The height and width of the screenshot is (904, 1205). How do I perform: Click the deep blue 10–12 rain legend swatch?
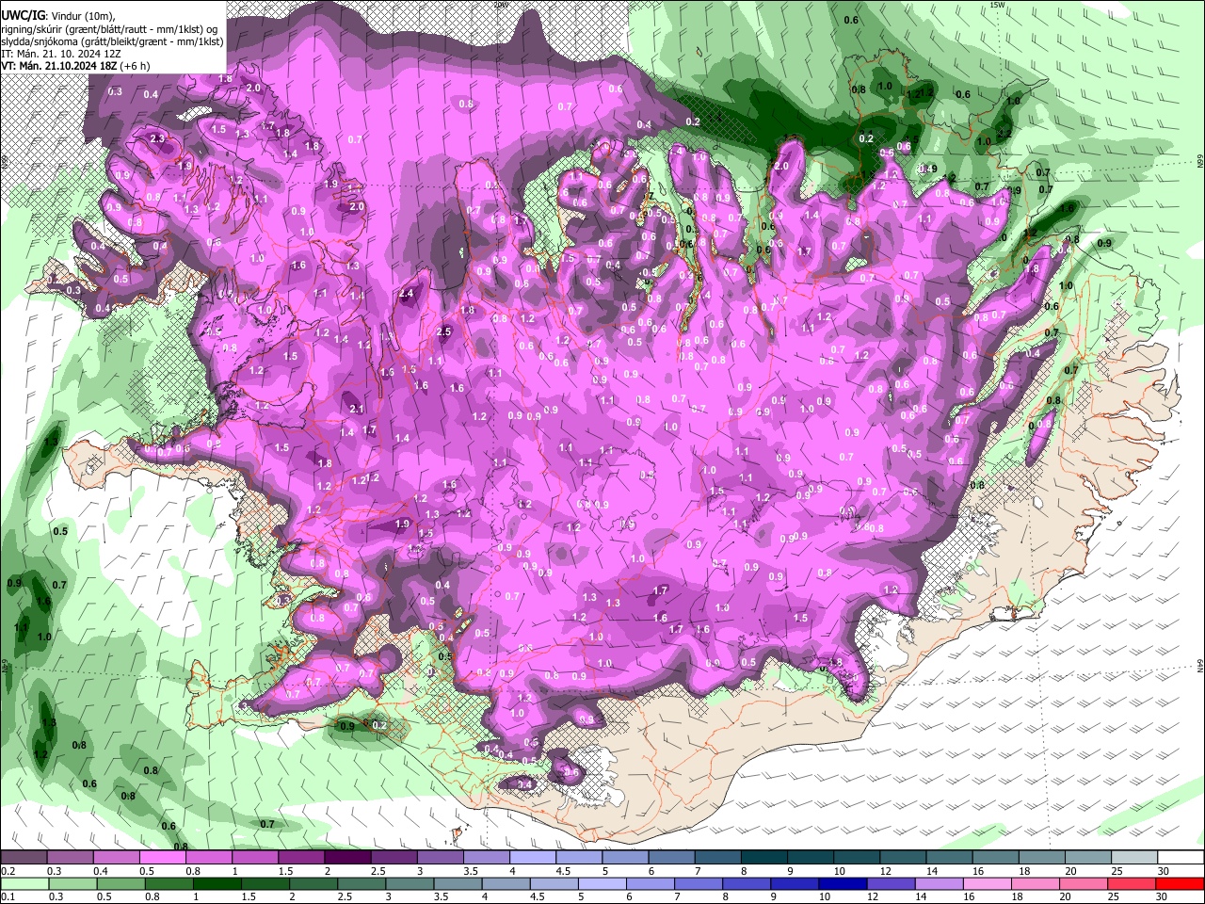point(843,883)
